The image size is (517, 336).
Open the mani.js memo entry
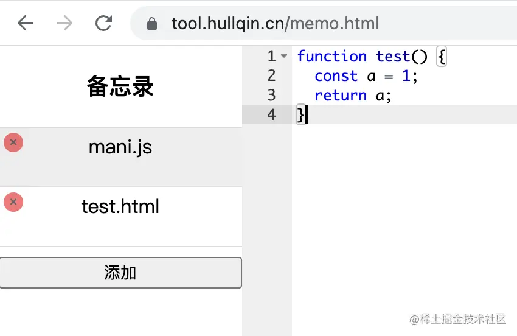[120, 157]
